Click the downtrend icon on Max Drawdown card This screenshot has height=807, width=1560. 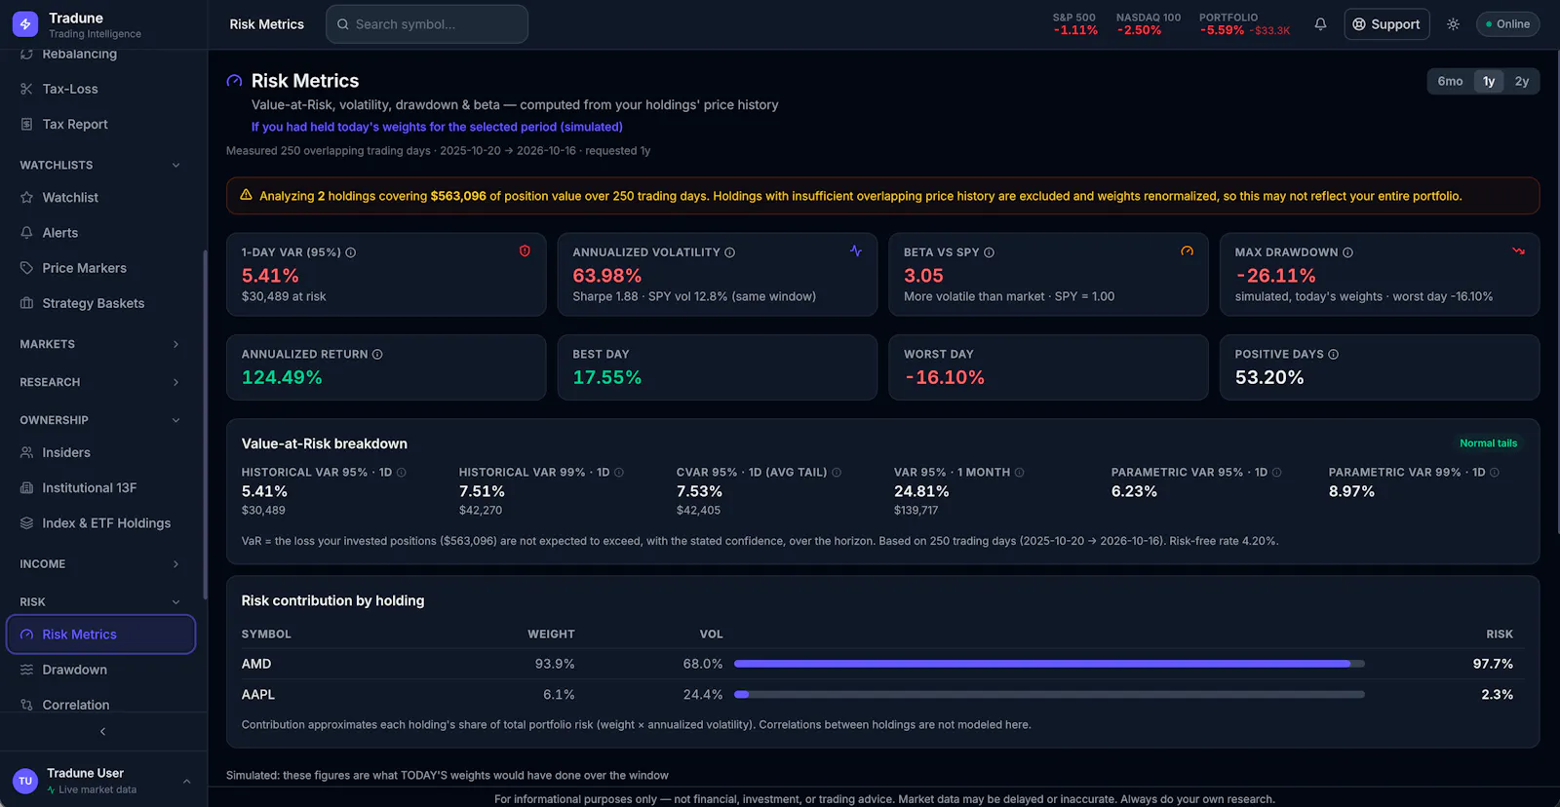click(1518, 251)
